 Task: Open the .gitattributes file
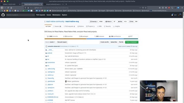click(51, 81)
